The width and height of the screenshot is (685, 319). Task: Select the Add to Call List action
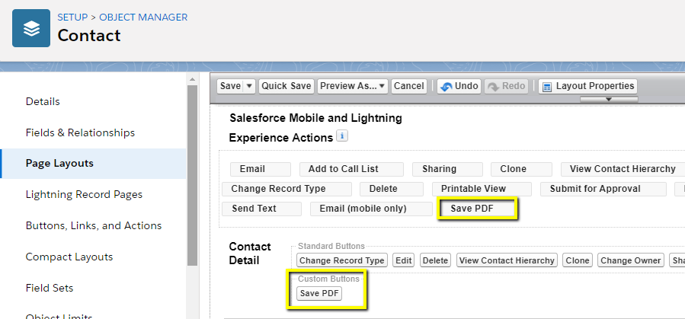[x=351, y=169]
